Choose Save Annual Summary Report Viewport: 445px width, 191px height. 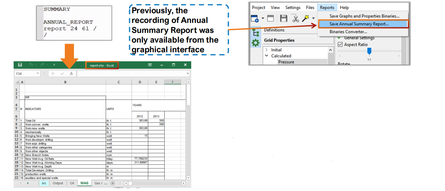pyautogui.click(x=363, y=24)
